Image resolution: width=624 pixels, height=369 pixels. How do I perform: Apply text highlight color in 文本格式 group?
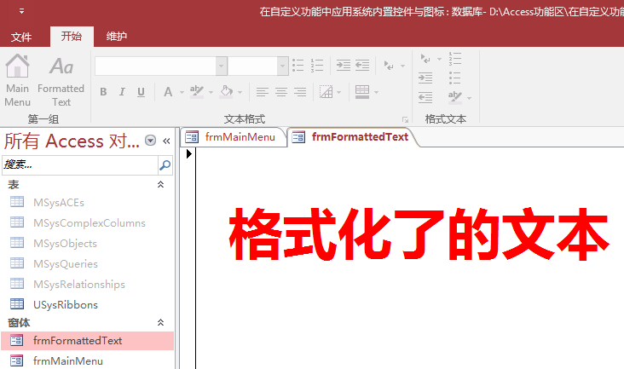pyautogui.click(x=197, y=92)
